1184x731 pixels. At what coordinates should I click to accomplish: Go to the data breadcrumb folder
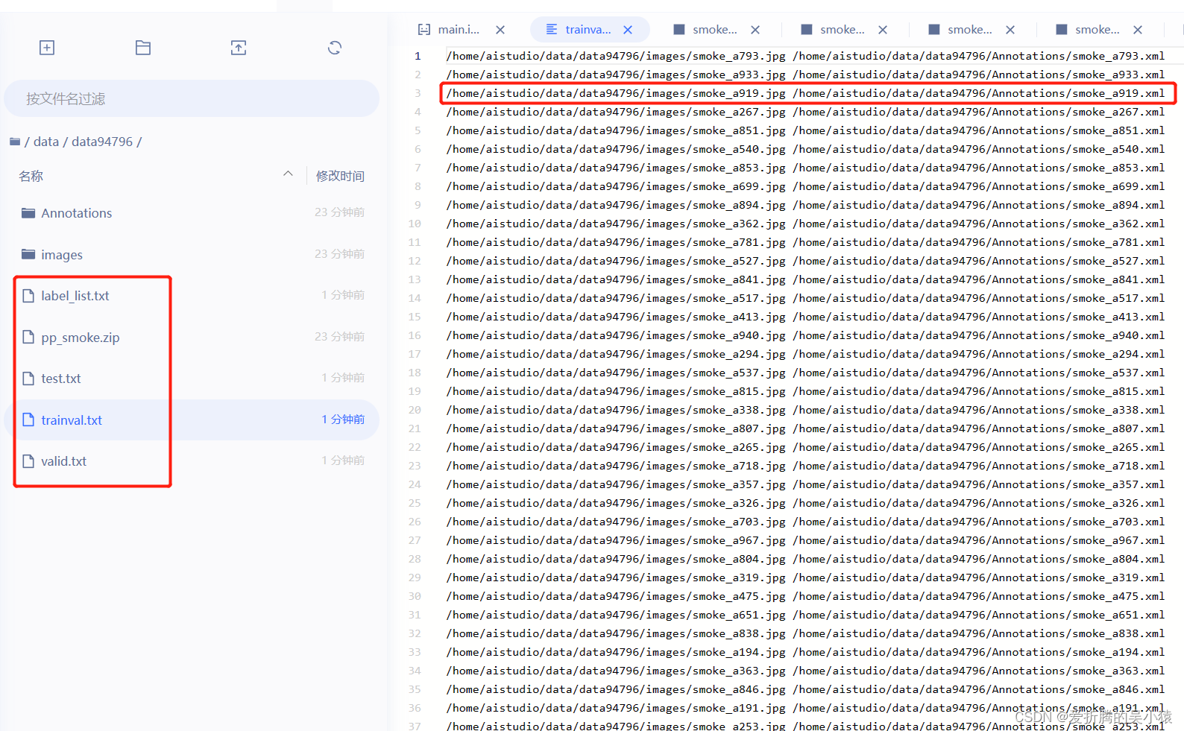pos(46,142)
